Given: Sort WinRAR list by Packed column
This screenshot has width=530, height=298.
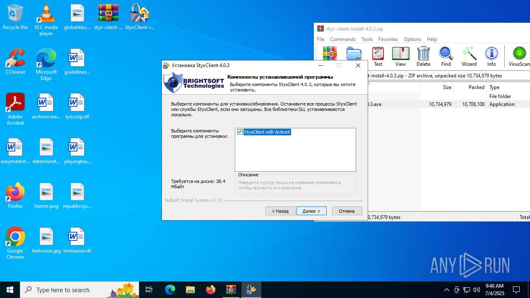Looking at the screenshot, I should (x=470, y=87).
